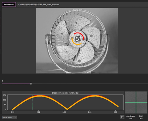Click the unplayed part of the frame slider track
The image size is (148, 121).
pyautogui.click(x=90, y=84)
